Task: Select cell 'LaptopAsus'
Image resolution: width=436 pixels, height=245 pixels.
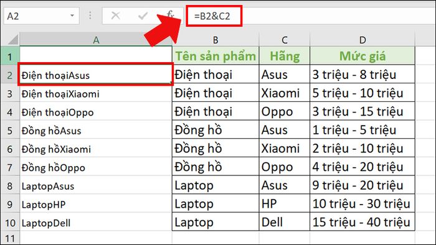Action: point(96,185)
